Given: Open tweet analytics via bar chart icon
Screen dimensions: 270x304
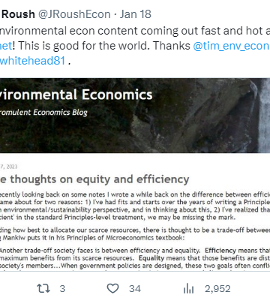Looking at the screenshot, I should [188, 289].
